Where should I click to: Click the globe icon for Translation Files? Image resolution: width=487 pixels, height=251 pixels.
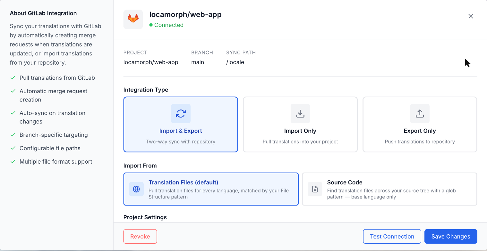click(136, 189)
